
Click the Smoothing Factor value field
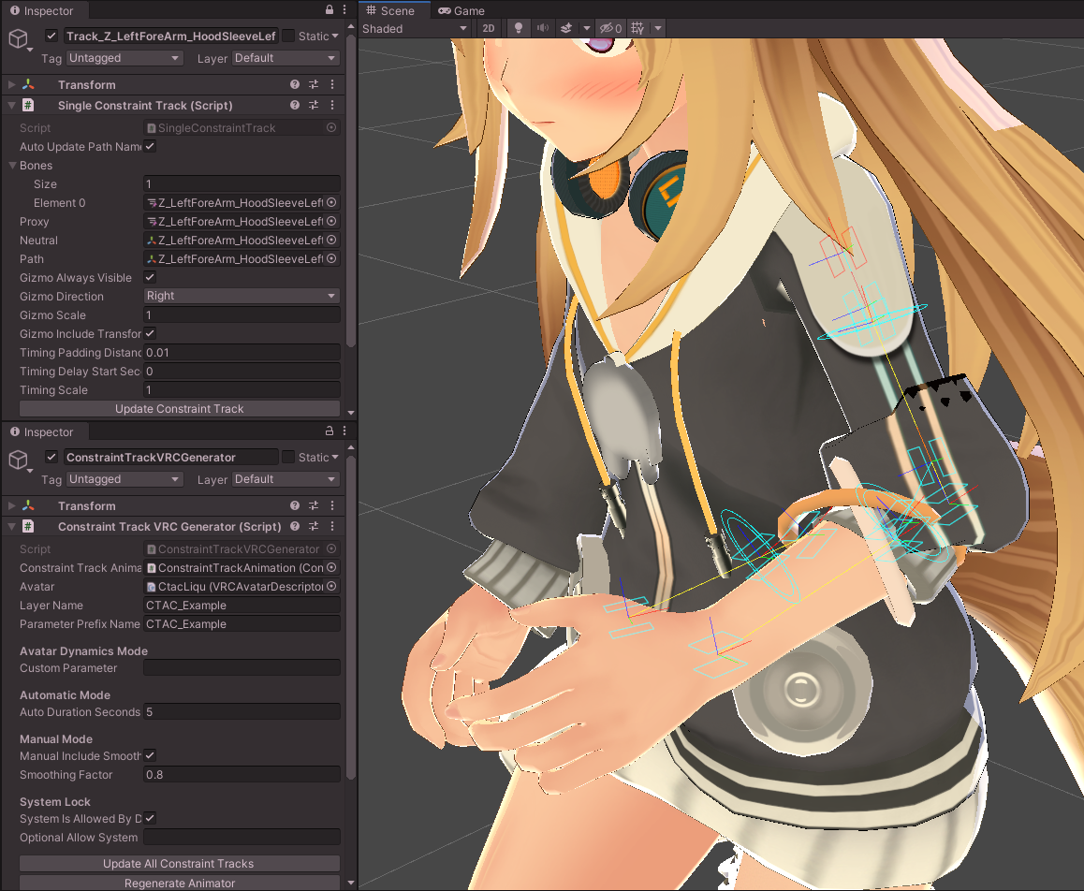tap(242, 774)
